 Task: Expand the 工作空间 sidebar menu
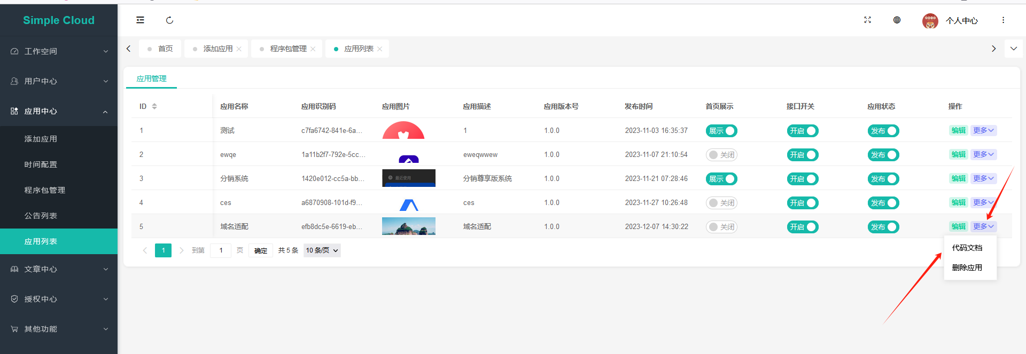click(x=59, y=51)
